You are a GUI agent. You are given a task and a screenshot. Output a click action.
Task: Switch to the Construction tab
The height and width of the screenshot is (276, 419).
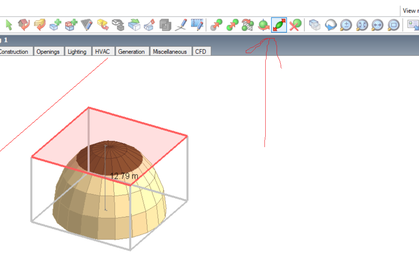pyautogui.click(x=15, y=51)
